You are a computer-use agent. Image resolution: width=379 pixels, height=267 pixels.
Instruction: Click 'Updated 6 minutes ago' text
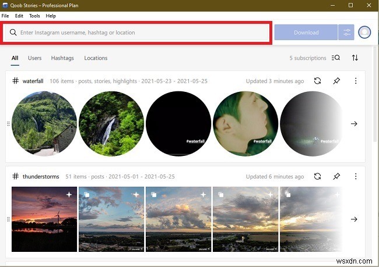pos(275,177)
